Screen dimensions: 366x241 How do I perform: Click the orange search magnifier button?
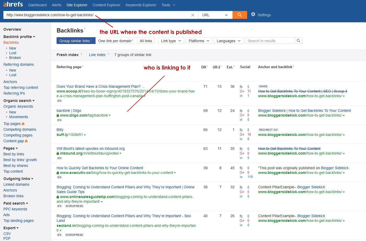[240, 15]
